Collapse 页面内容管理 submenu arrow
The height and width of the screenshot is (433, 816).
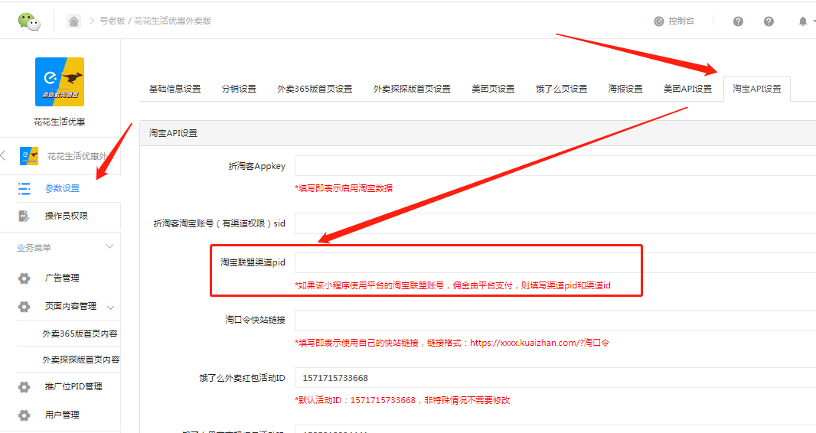(x=110, y=308)
